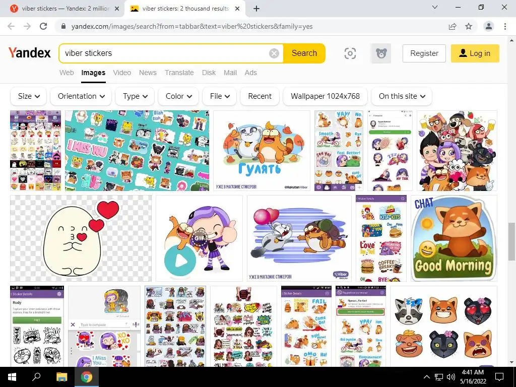The height and width of the screenshot is (387, 516).
Task: Switch to the Web search tab
Action: 67,73
